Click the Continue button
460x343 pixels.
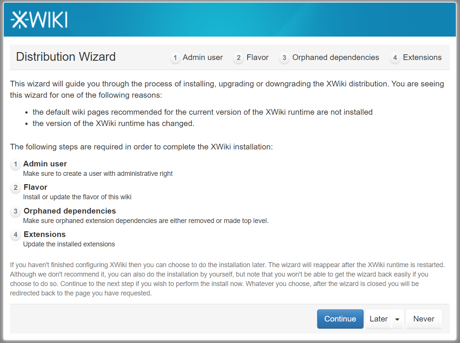coord(340,319)
